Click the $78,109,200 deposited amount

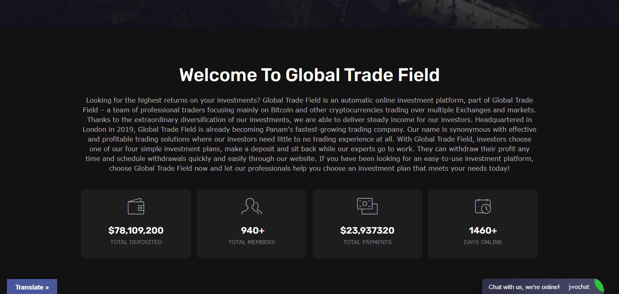click(136, 231)
